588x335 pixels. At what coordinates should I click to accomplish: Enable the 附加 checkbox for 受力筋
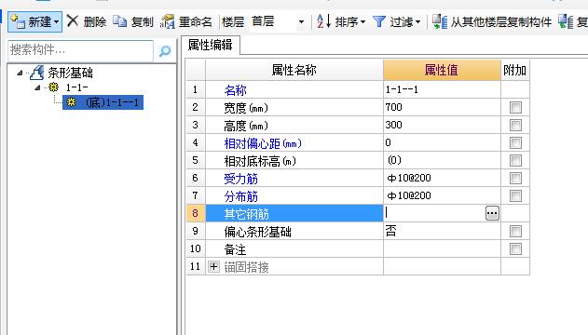click(515, 178)
